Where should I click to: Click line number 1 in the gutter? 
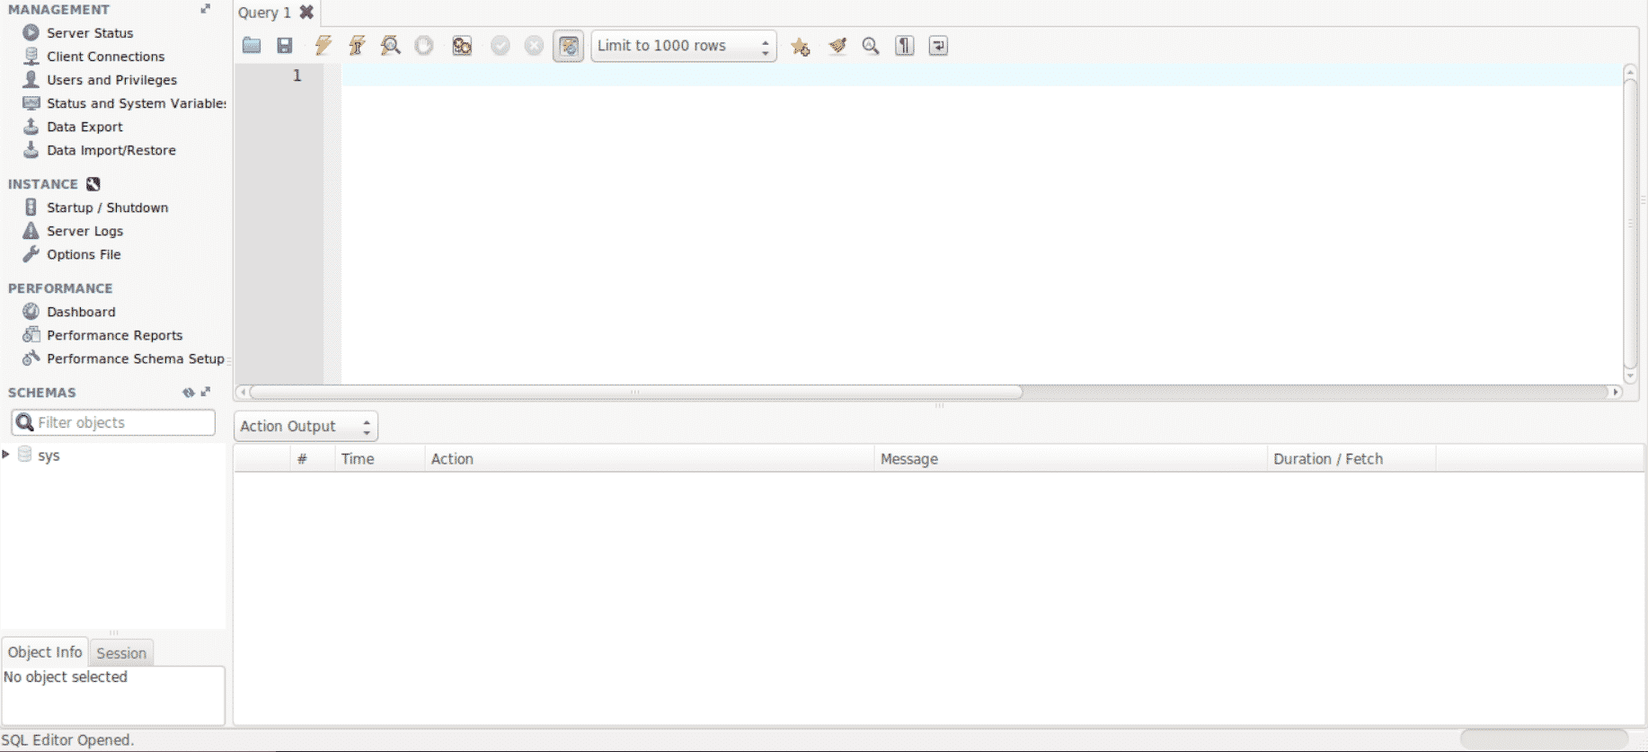click(x=297, y=75)
